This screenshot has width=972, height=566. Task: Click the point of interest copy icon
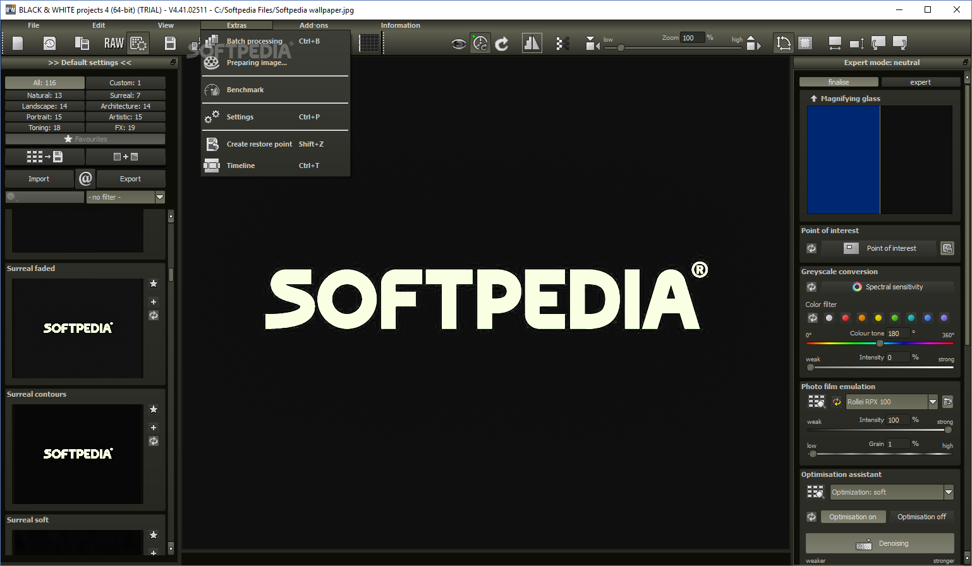(x=947, y=248)
